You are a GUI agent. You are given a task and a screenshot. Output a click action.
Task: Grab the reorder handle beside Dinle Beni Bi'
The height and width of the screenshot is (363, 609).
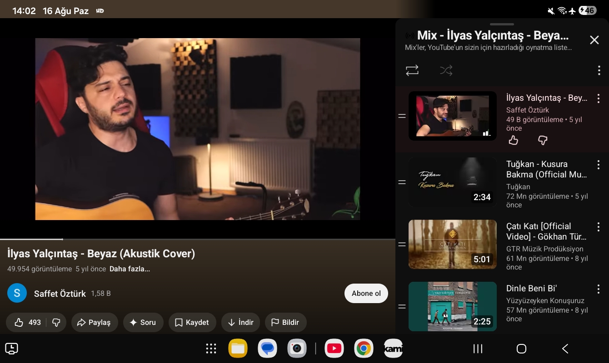click(x=402, y=306)
